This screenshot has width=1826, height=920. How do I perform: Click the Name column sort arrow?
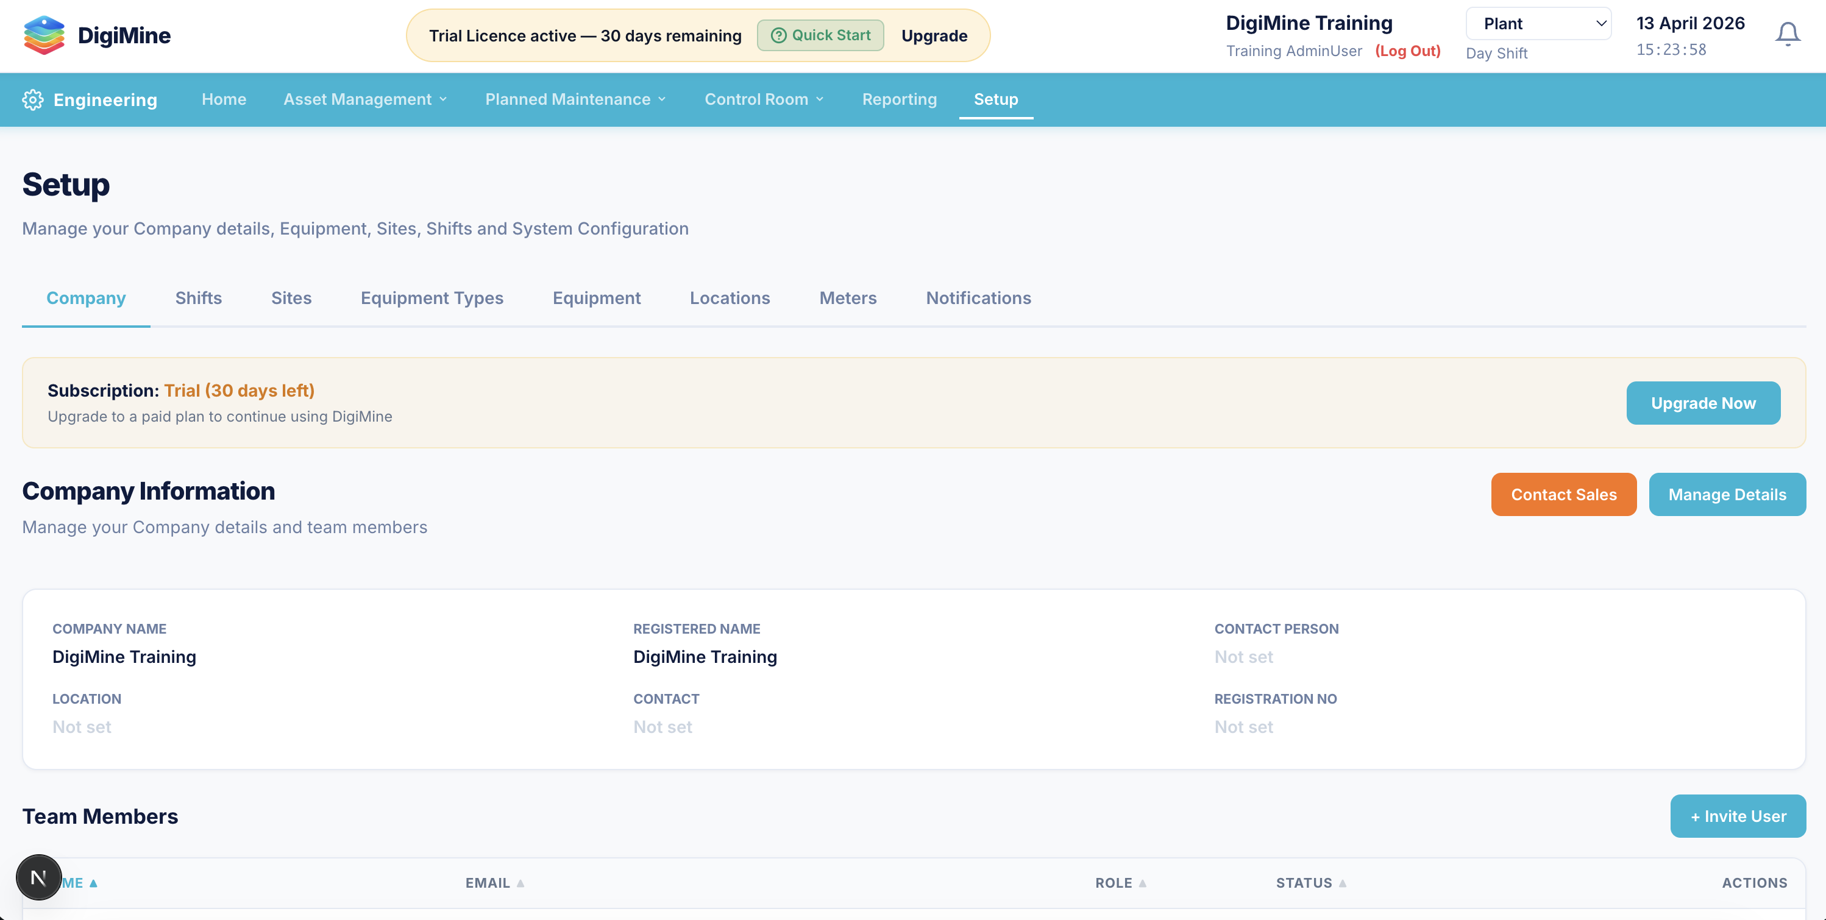pyautogui.click(x=93, y=883)
